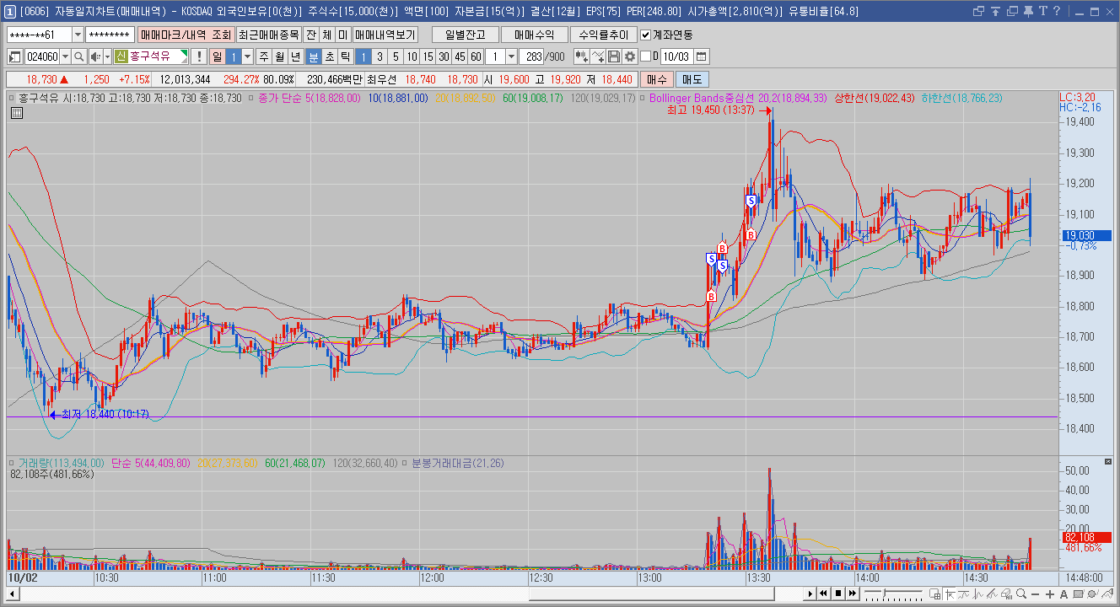Open the 매매수익 view
1120x607 pixels.
535,35
